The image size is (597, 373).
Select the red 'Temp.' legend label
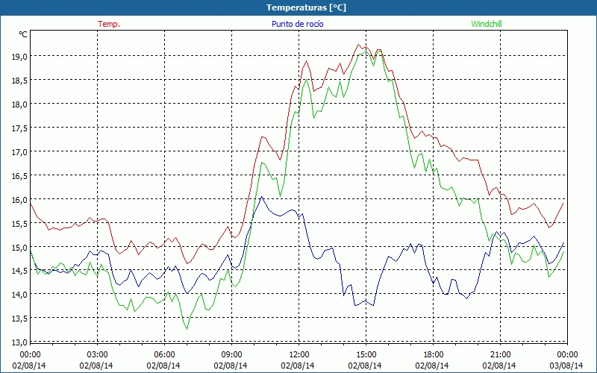click(109, 24)
